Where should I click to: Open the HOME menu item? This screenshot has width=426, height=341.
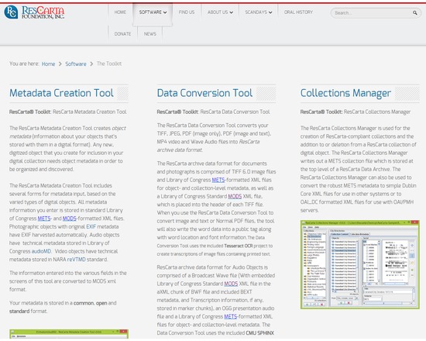120,12
